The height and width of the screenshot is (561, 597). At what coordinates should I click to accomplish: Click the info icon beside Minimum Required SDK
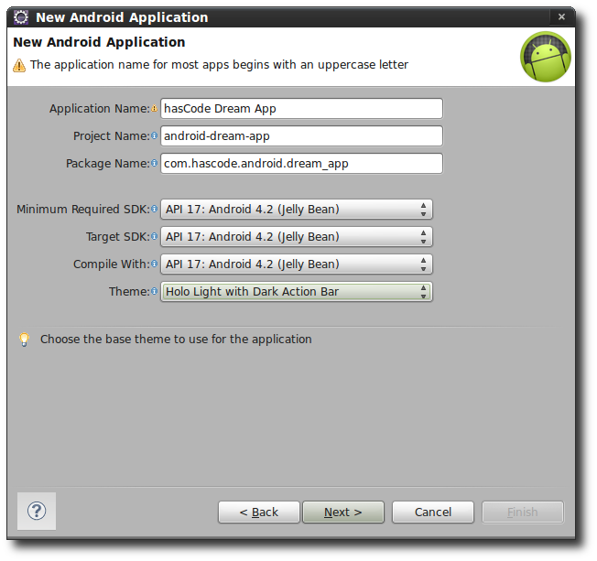pyautogui.click(x=154, y=210)
